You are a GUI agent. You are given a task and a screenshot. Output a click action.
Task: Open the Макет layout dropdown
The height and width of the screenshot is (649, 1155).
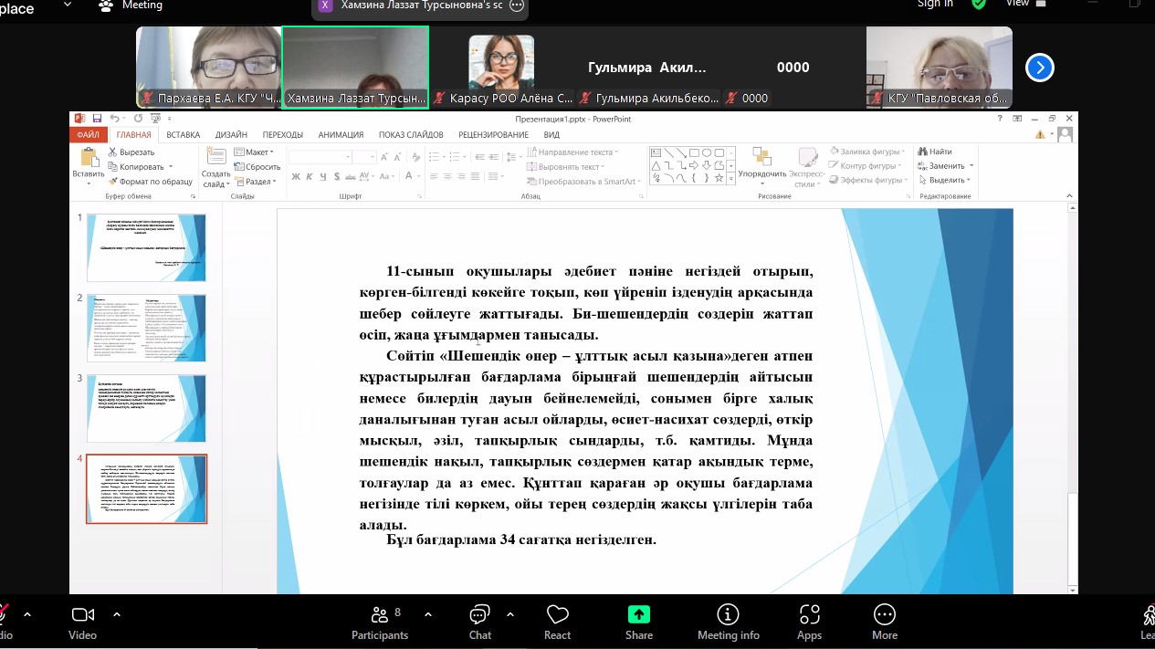point(256,152)
